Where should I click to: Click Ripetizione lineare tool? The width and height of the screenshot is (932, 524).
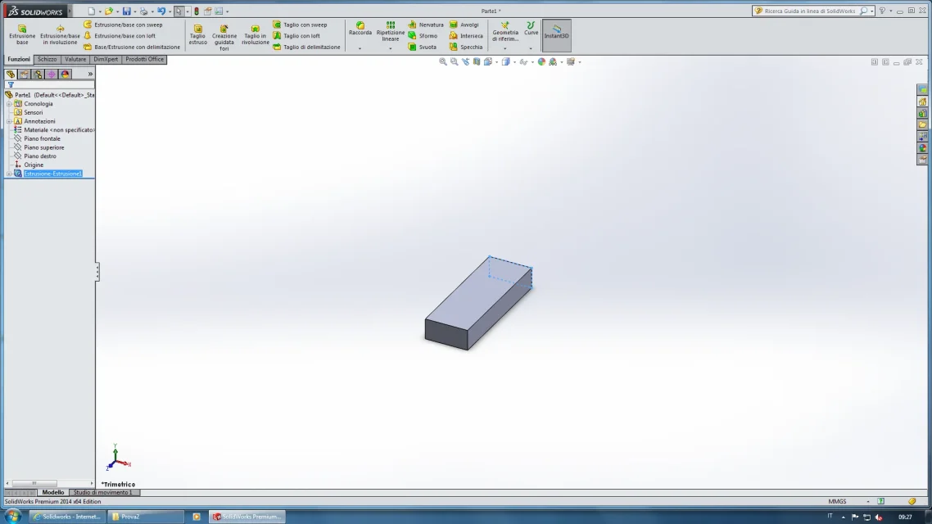point(391,31)
